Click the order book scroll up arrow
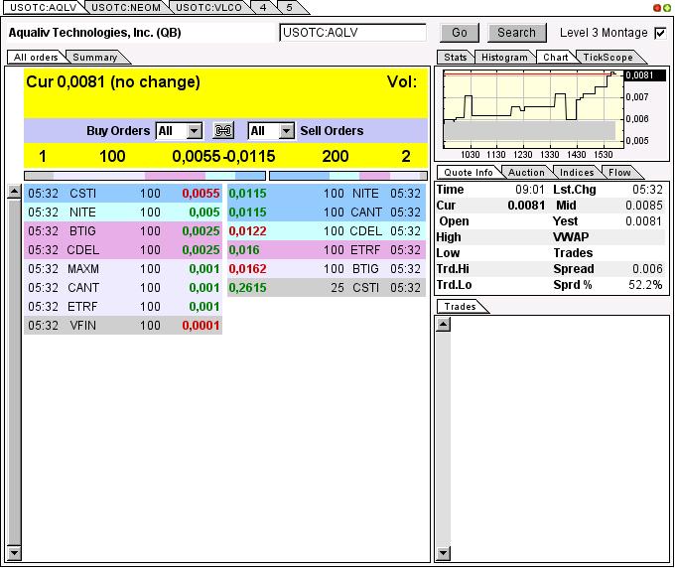This screenshot has height=568, width=675. pyautogui.click(x=14, y=192)
